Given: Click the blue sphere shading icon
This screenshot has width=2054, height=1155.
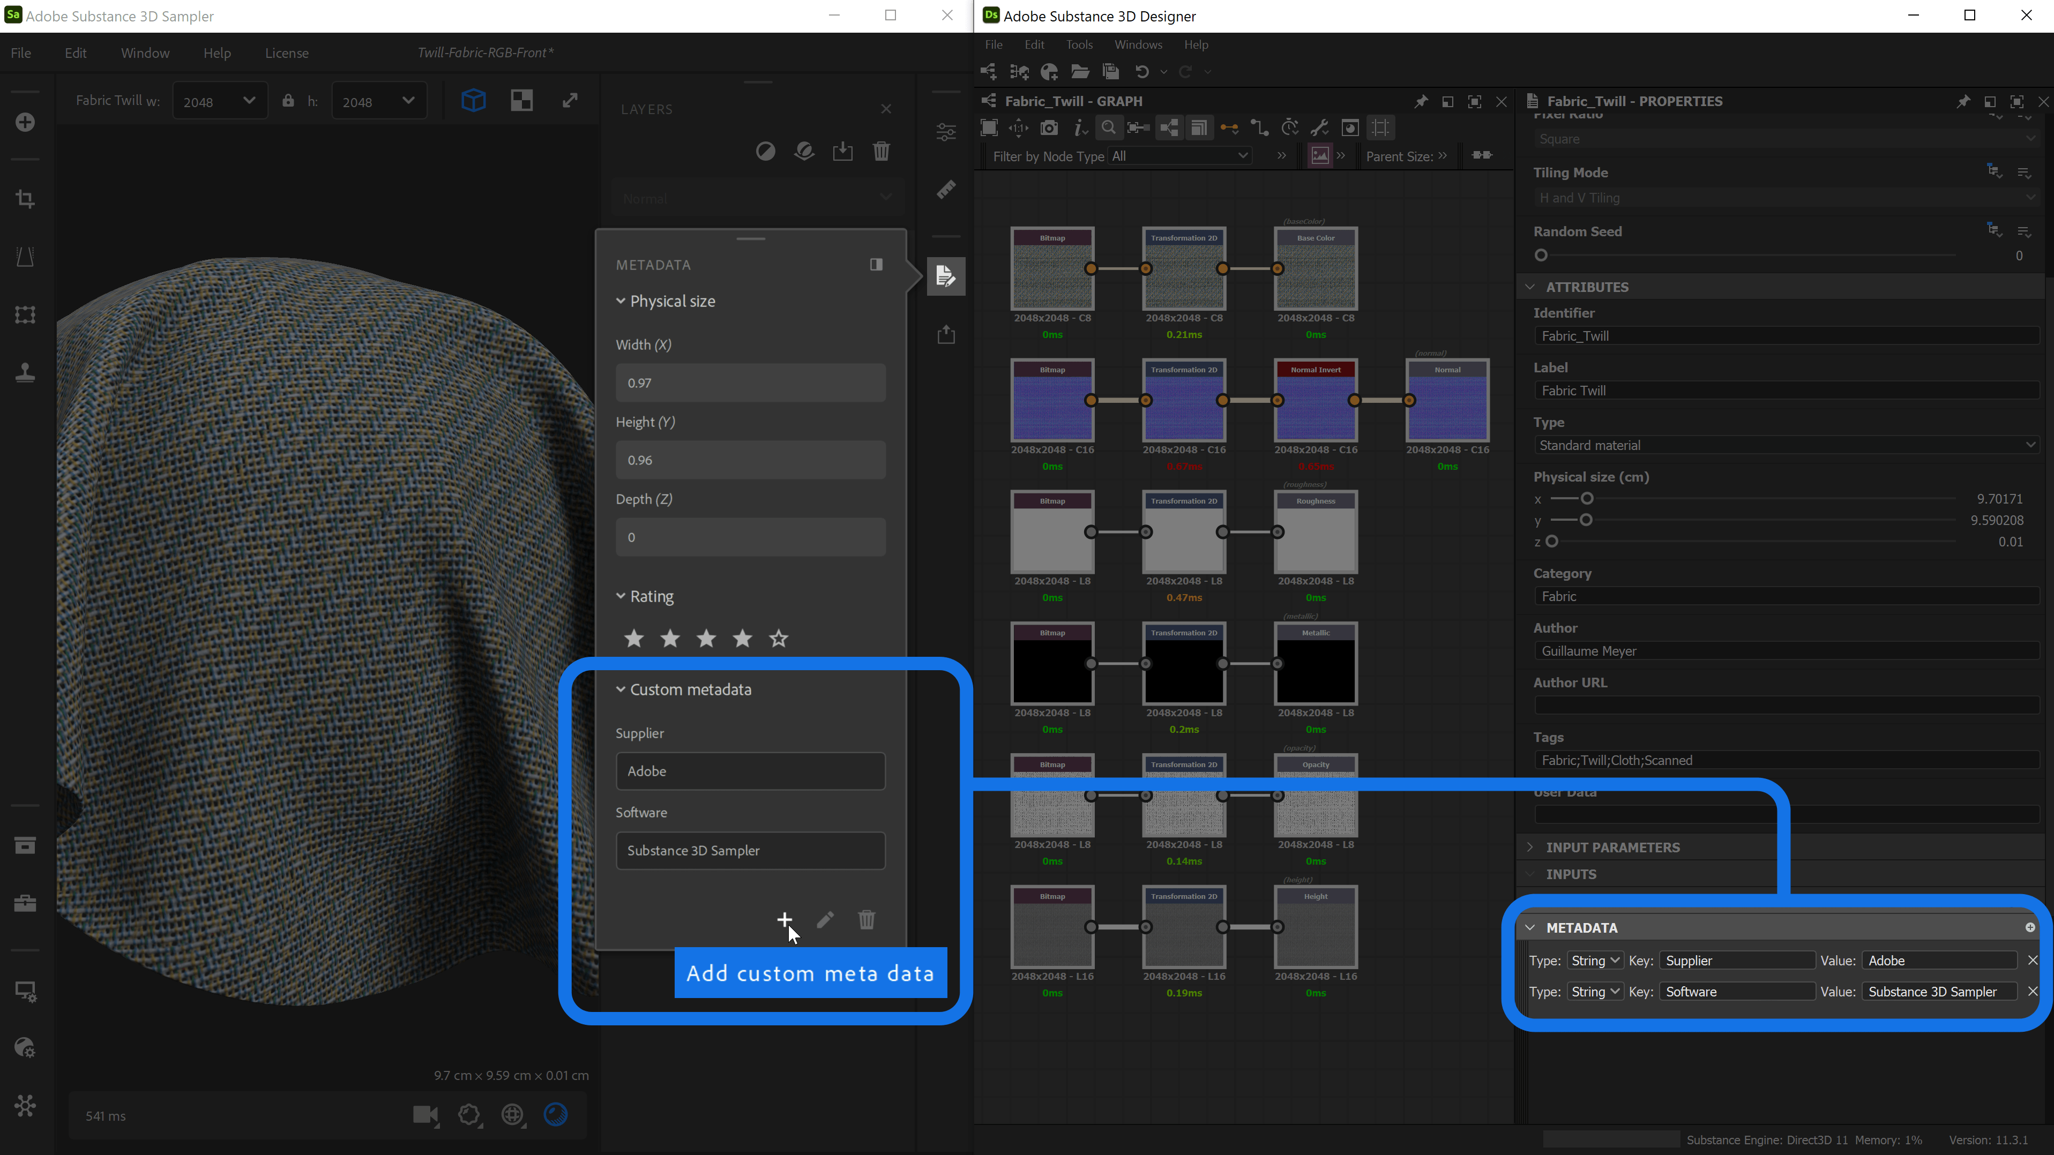Looking at the screenshot, I should [x=556, y=1114].
